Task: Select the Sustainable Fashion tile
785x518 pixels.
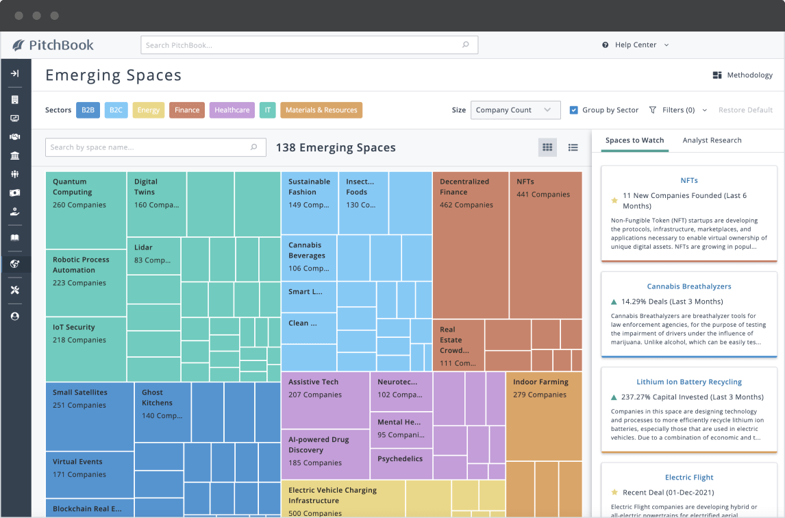Action: click(310, 203)
